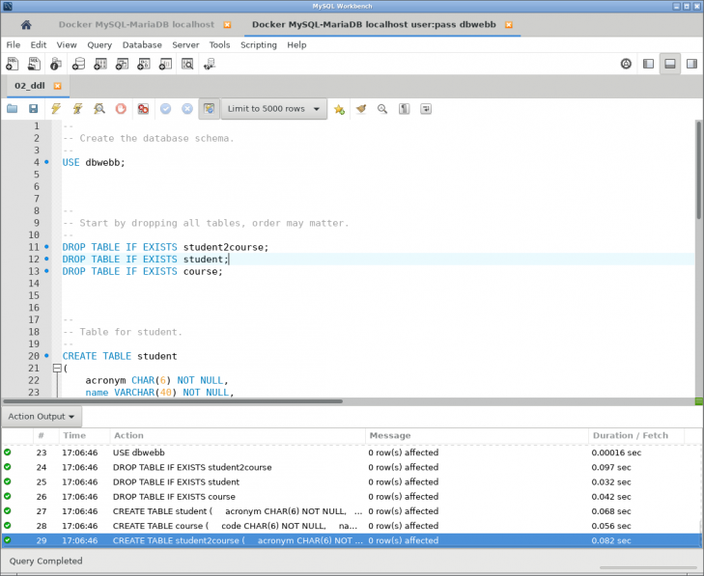Select output row 28 CREATE TABLE course

click(x=352, y=526)
